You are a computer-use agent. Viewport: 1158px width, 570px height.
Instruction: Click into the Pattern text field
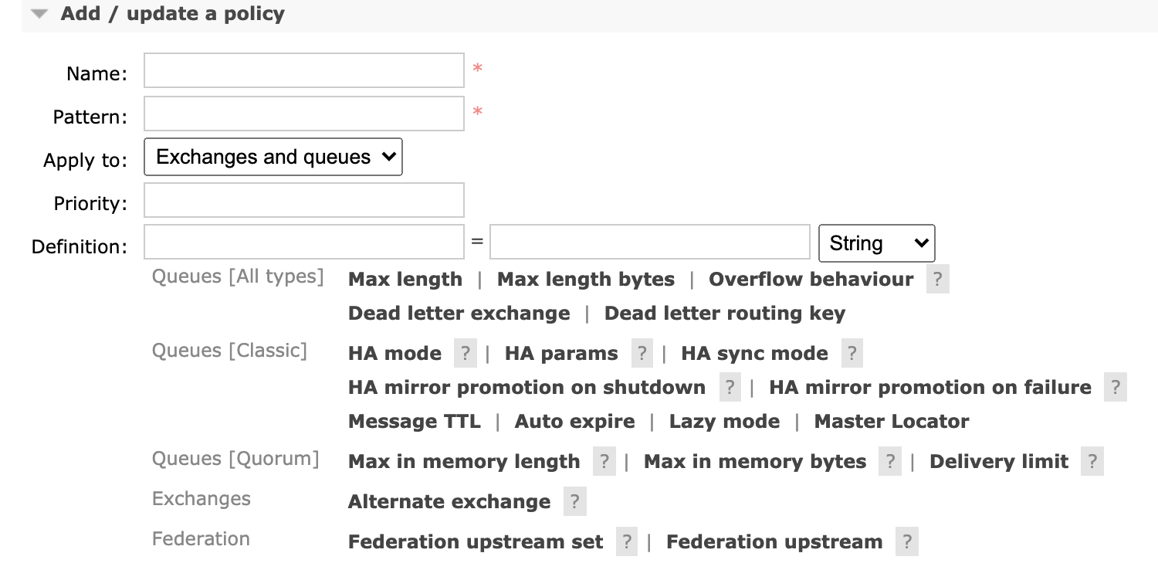pos(304,114)
